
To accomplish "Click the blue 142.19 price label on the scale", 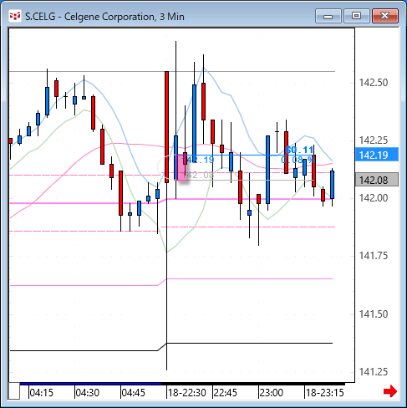I will pyautogui.click(x=377, y=155).
